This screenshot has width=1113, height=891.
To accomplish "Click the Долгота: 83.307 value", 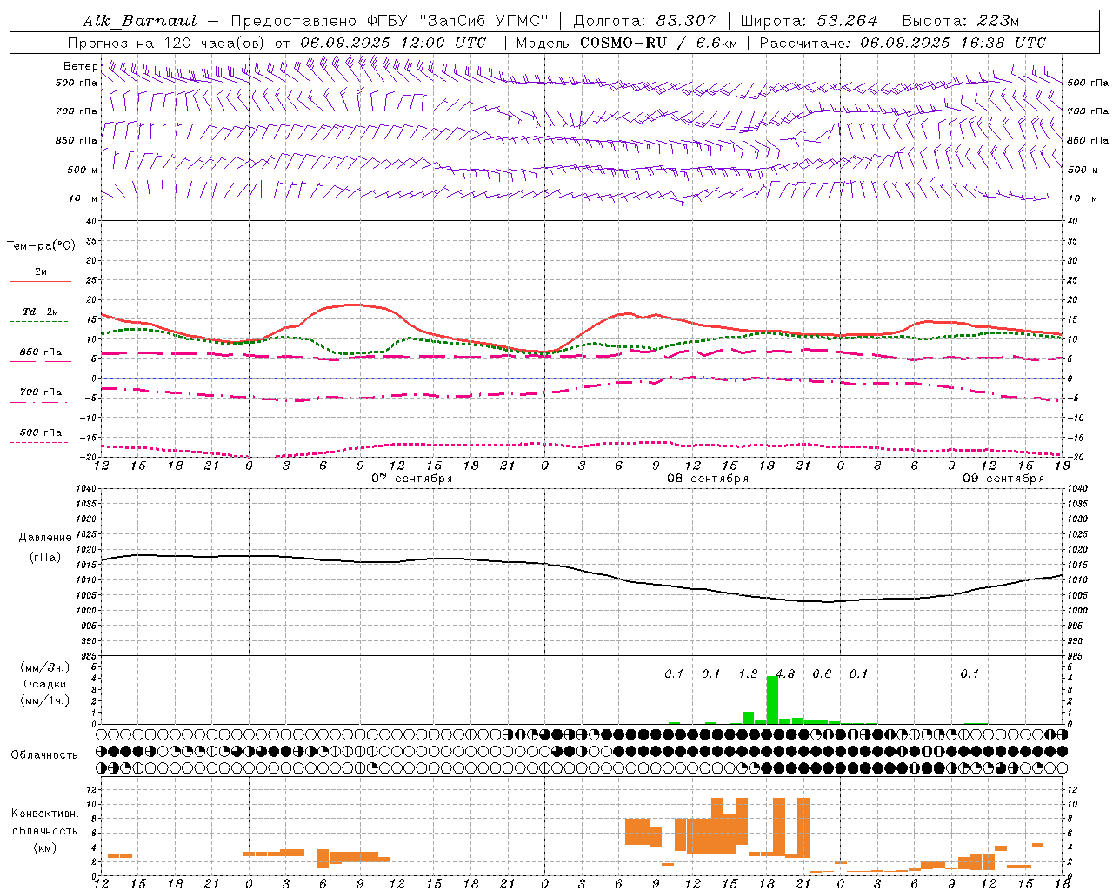I will click(x=645, y=21).
